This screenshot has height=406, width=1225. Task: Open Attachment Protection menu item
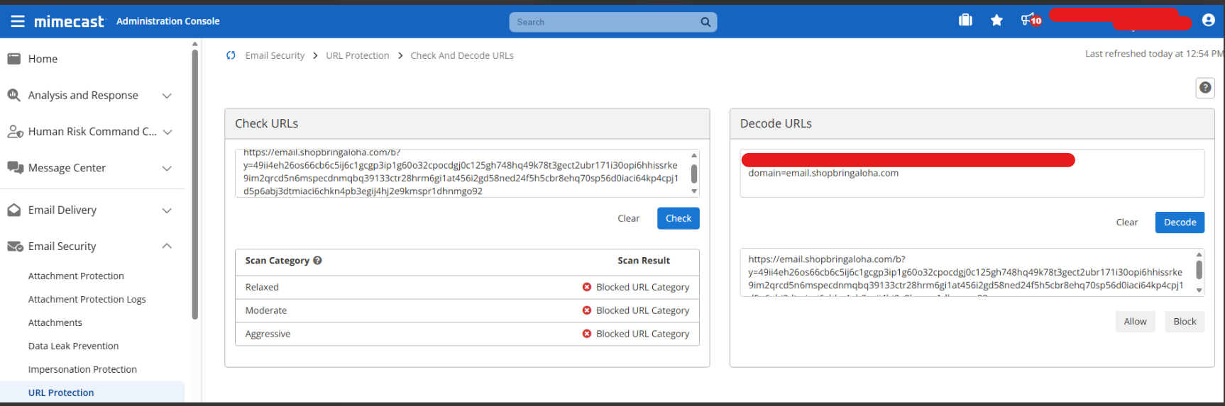click(x=76, y=276)
